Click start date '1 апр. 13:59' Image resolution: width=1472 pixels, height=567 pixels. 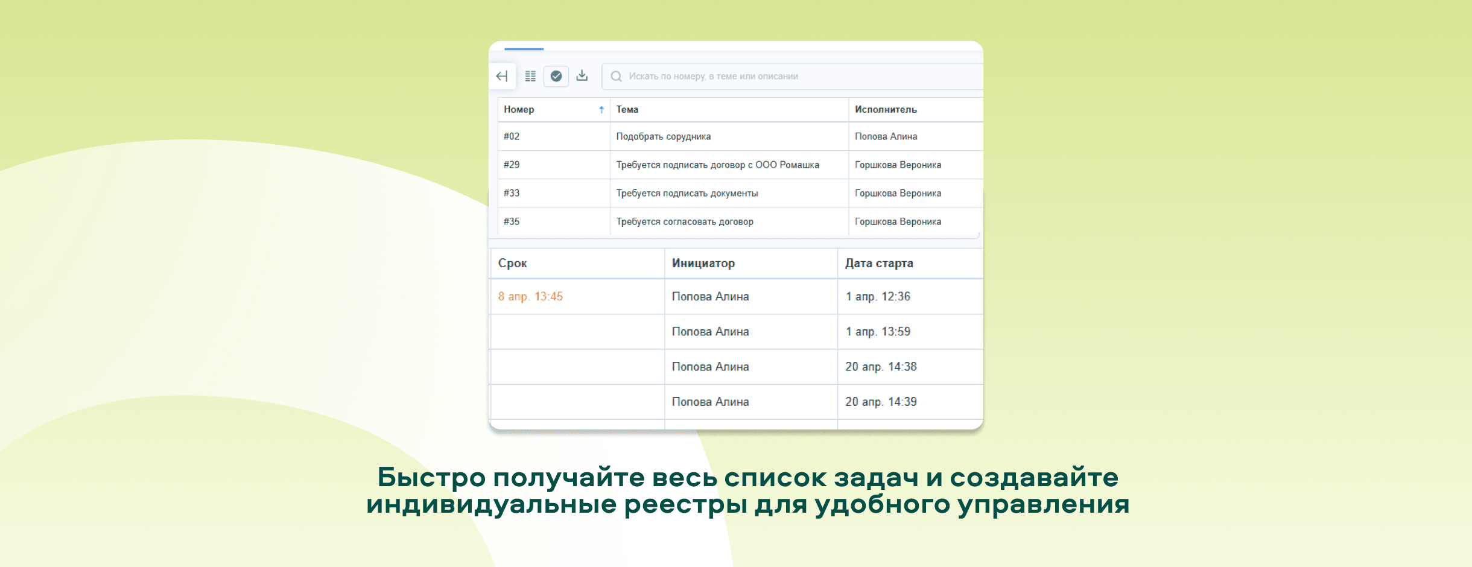coord(878,332)
